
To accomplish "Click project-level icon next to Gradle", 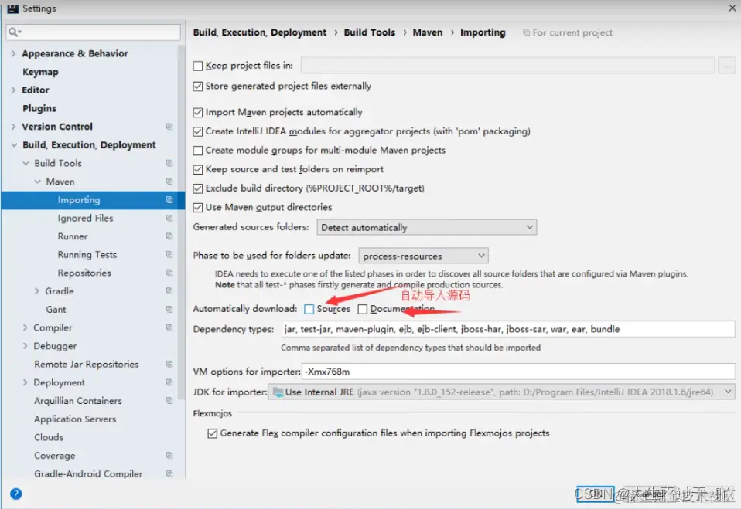I will [x=169, y=291].
